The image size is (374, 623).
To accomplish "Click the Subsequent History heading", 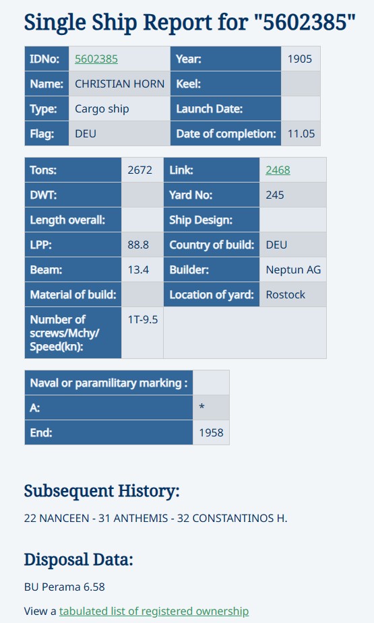I will point(102,491).
